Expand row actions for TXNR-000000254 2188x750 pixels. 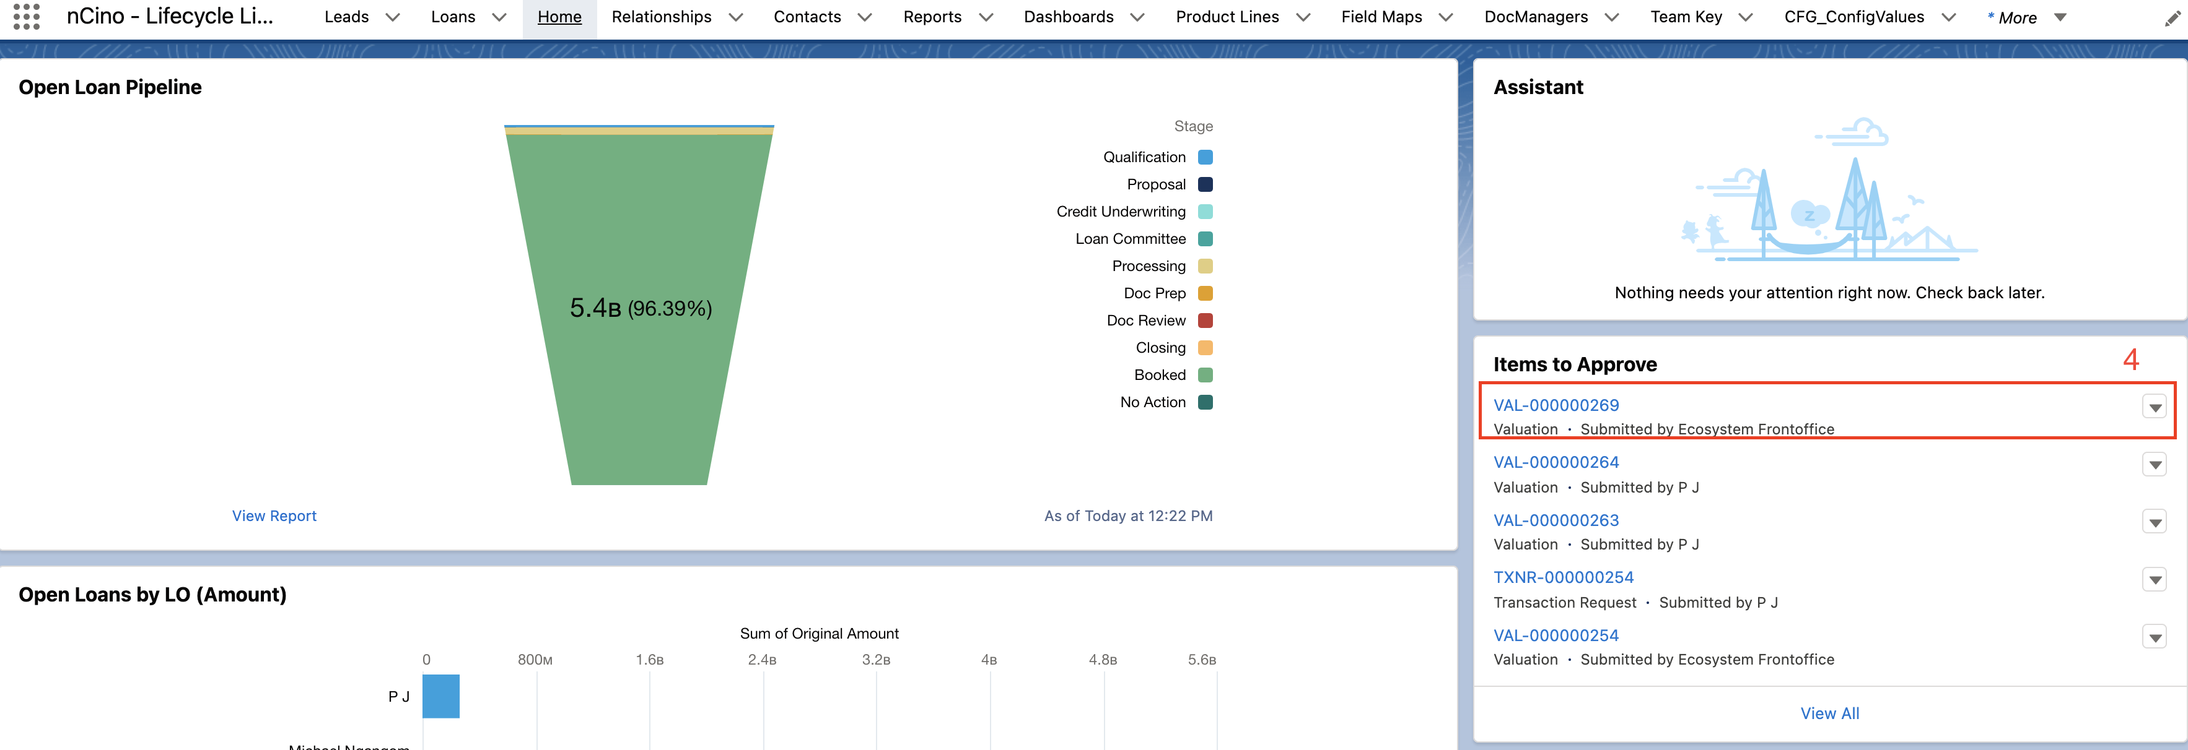2155,580
